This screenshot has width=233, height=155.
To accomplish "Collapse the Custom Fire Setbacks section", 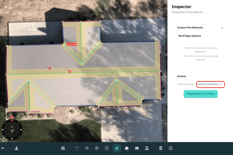I will coord(222,28).
